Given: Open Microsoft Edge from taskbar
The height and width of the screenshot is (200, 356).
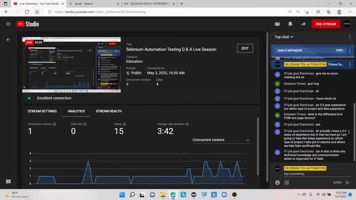Looking at the screenshot, I should [x=173, y=194].
